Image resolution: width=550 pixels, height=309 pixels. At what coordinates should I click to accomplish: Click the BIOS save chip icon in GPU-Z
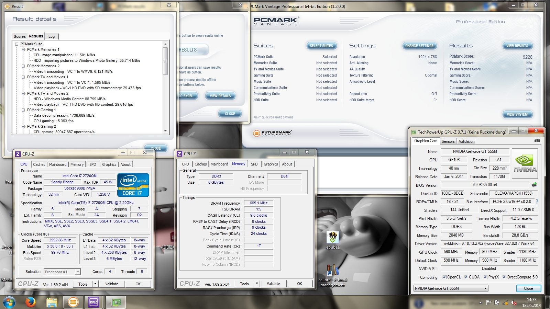click(534, 185)
